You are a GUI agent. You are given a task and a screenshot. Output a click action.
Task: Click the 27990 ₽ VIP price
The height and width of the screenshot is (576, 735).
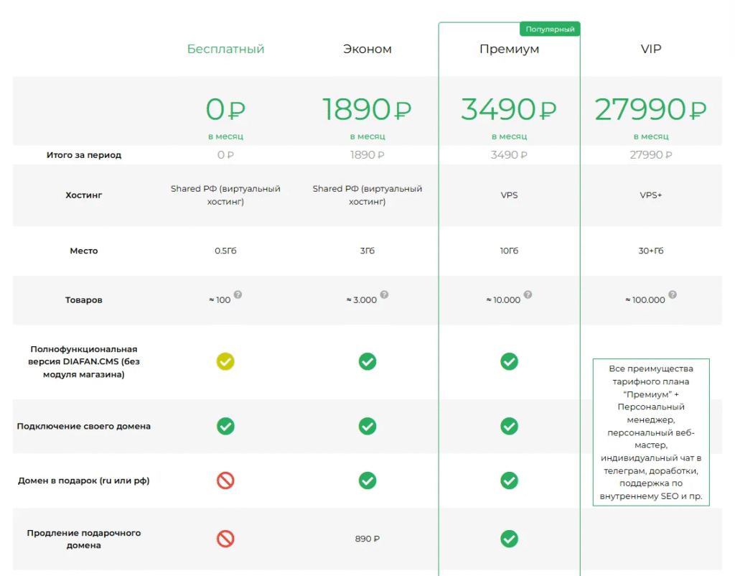pyautogui.click(x=650, y=110)
